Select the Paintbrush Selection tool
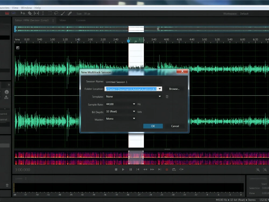The image size is (269, 202). point(63,13)
